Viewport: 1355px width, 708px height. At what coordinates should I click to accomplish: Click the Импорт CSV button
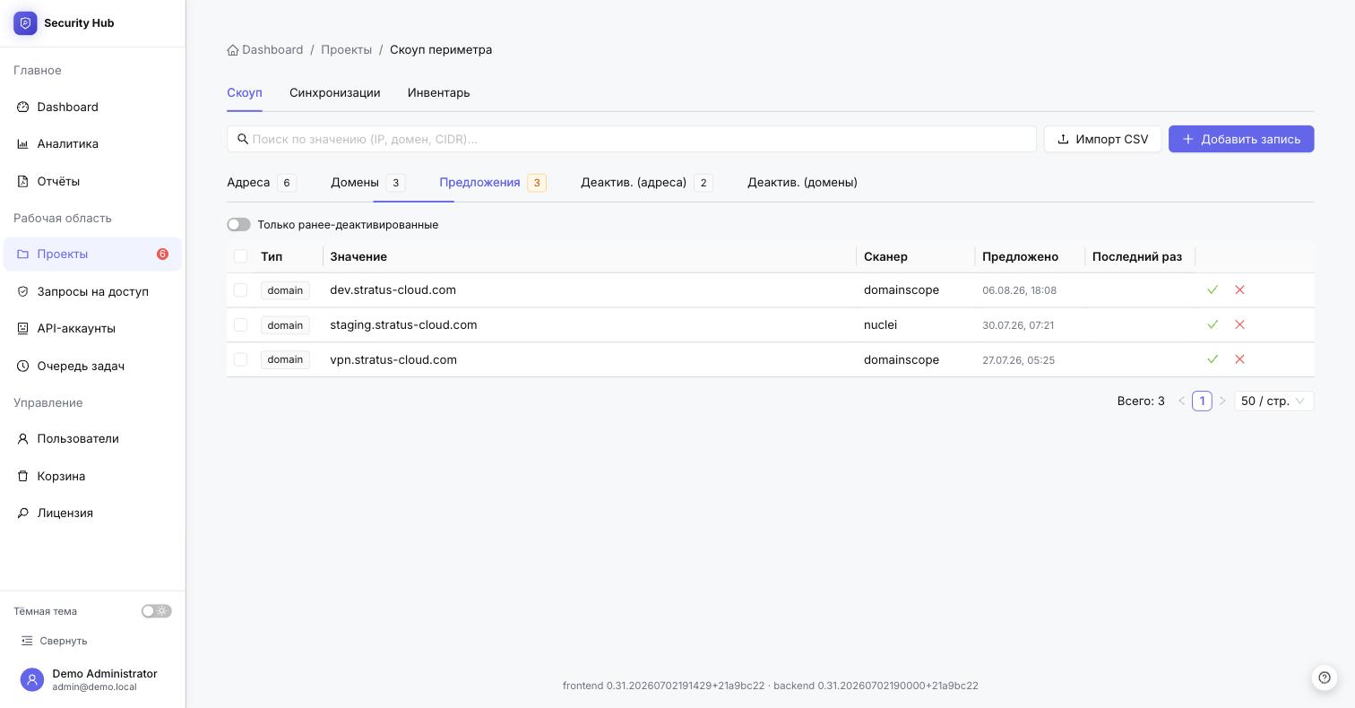click(1102, 139)
